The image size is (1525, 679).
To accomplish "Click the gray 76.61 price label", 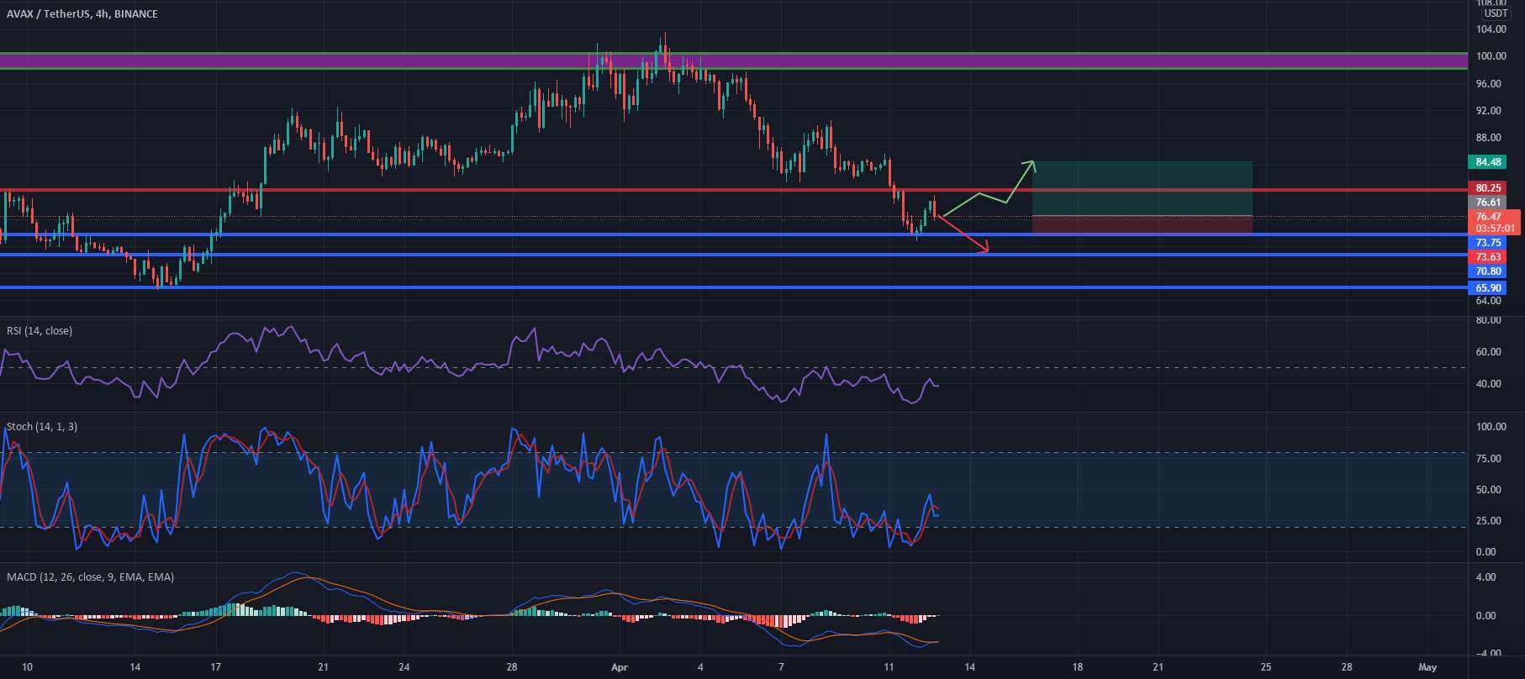I will (x=1488, y=203).
